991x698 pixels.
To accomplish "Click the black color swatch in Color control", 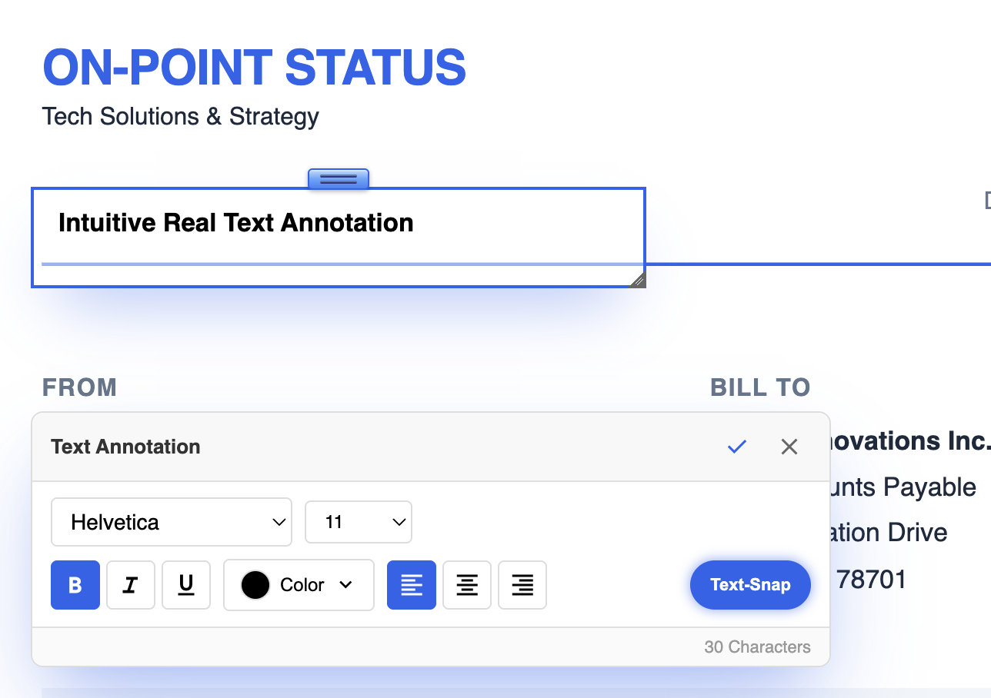I will pyautogui.click(x=255, y=585).
